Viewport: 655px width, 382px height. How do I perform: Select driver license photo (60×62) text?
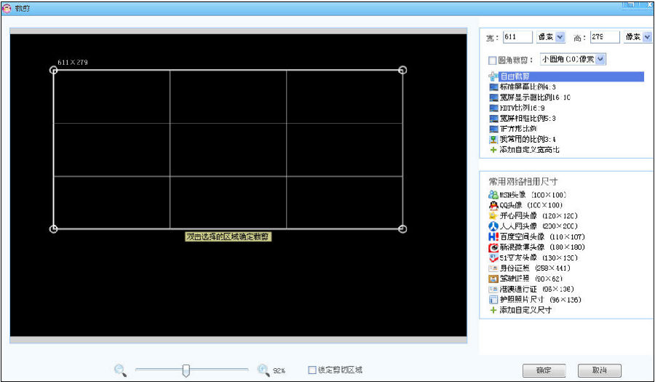(x=531, y=279)
